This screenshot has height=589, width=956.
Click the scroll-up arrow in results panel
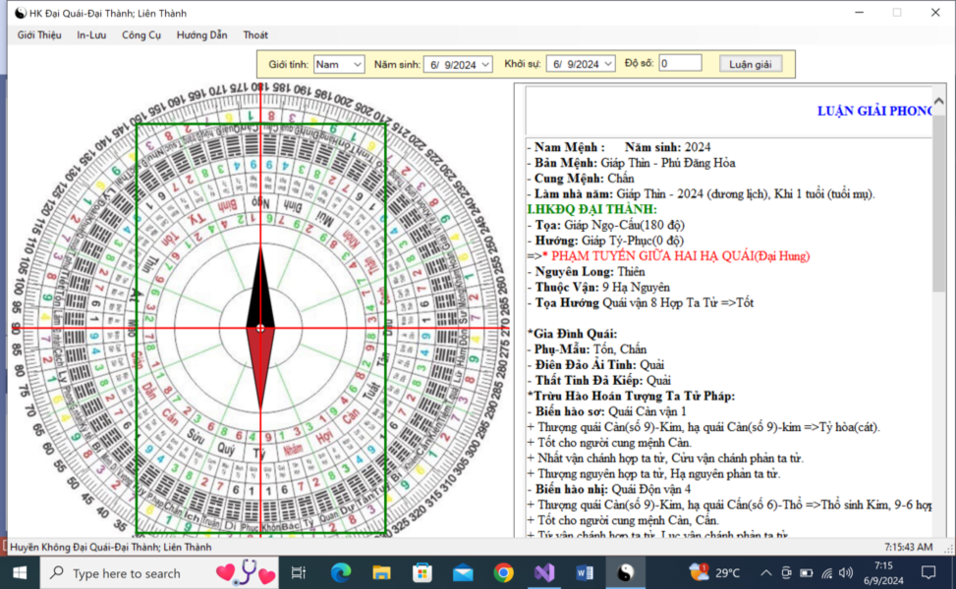938,101
